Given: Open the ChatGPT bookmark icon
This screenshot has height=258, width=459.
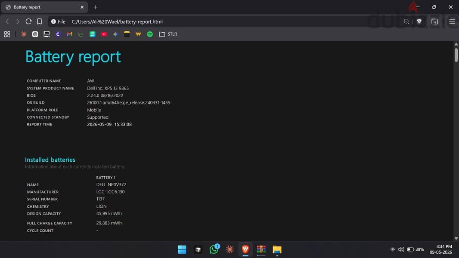Looking at the screenshot, I should click(x=35, y=34).
